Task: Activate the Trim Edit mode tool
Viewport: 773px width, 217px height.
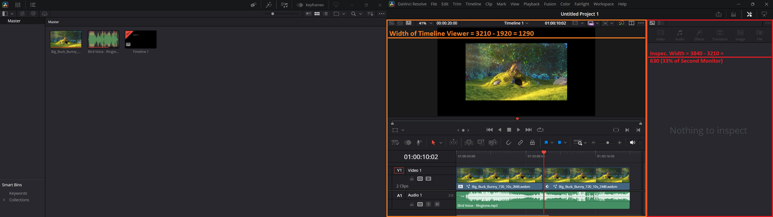Action: tap(454, 142)
